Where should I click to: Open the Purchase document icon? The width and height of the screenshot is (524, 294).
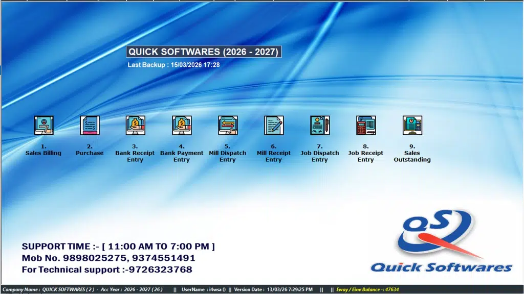point(90,126)
